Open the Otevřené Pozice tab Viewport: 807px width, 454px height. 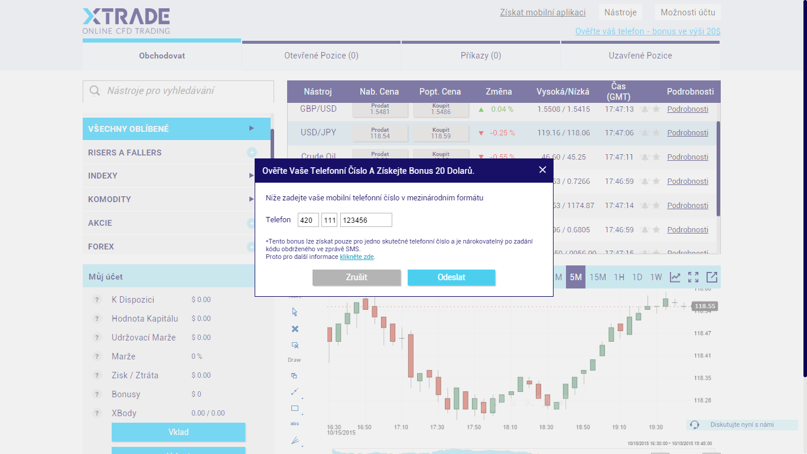(x=321, y=56)
